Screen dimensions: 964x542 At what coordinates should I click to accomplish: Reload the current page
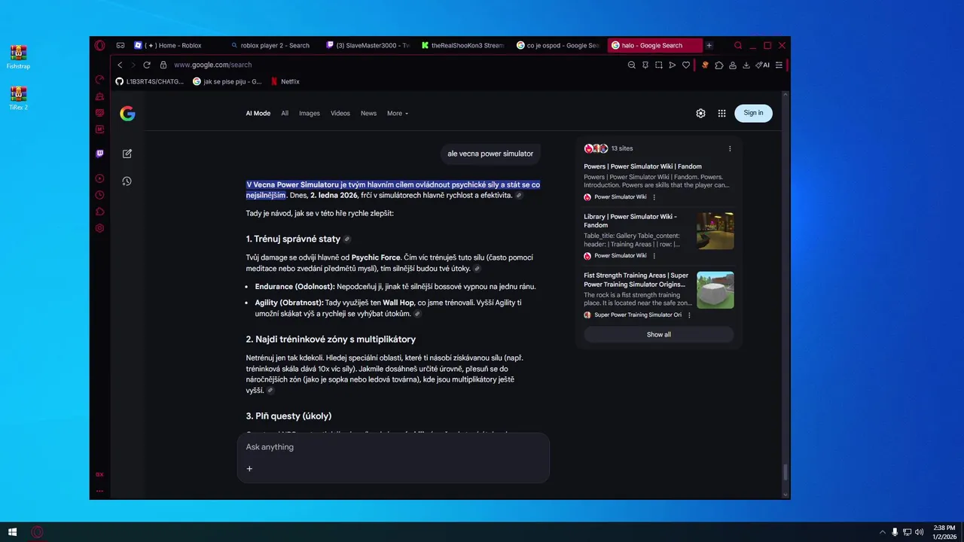pyautogui.click(x=147, y=65)
